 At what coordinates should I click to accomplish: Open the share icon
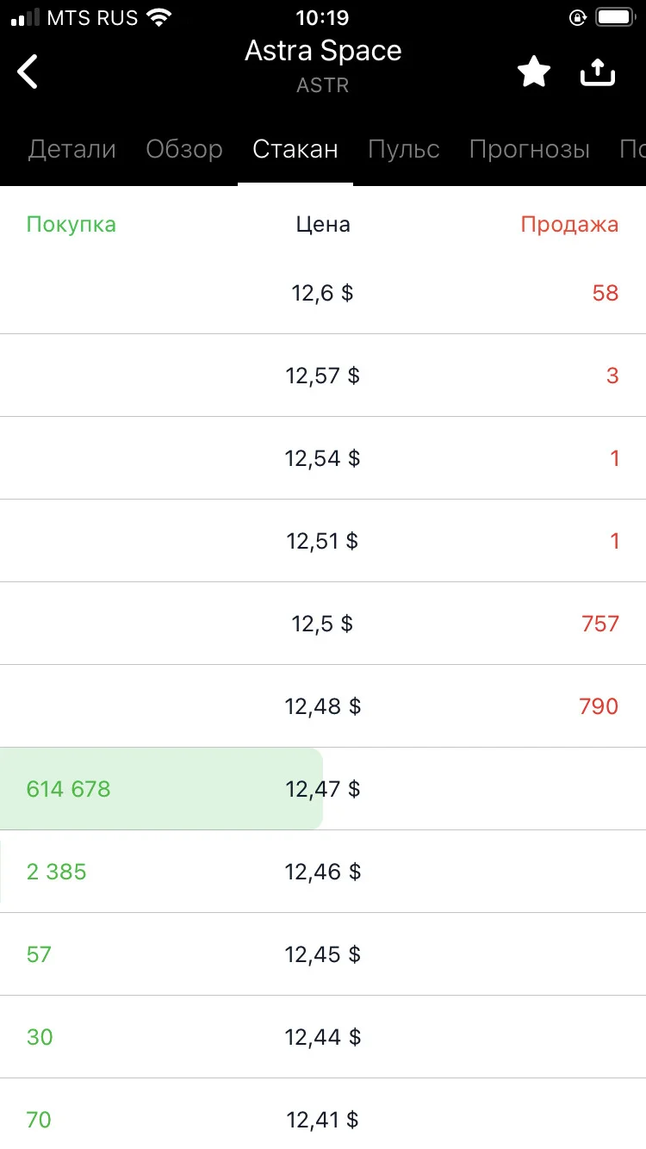598,72
